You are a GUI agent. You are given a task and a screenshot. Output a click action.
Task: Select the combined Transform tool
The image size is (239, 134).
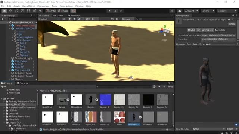click(34, 11)
